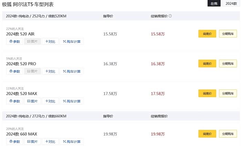Add 2024款 520 AIR to 对比

50,42
